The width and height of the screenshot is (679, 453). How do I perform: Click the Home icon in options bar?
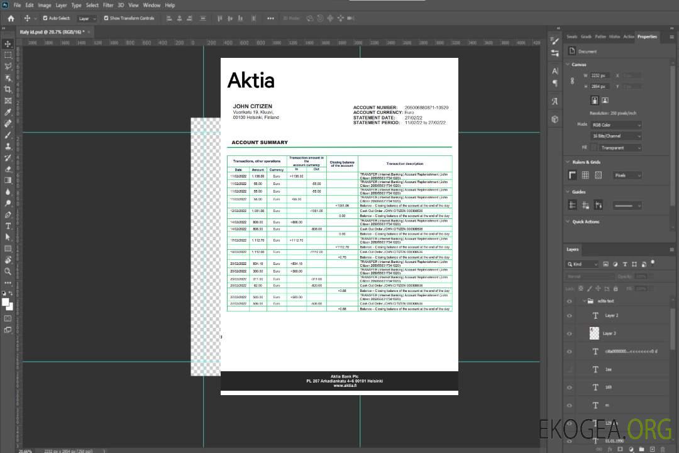[x=11, y=18]
